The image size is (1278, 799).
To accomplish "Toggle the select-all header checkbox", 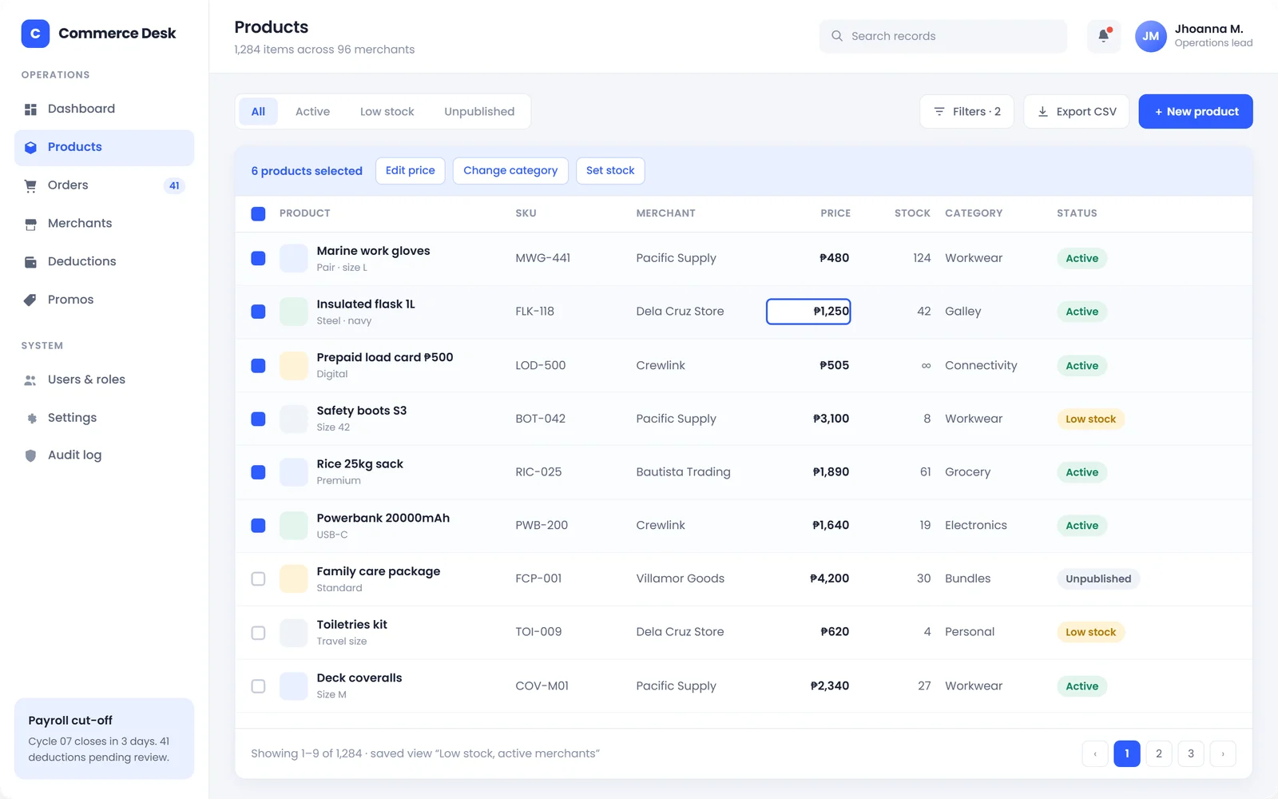I will coord(258,213).
